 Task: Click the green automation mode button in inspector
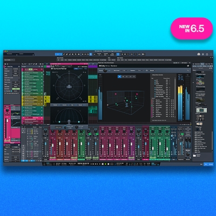pos(16,89)
